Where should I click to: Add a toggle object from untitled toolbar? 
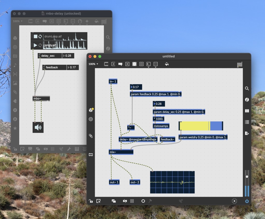point(127,64)
